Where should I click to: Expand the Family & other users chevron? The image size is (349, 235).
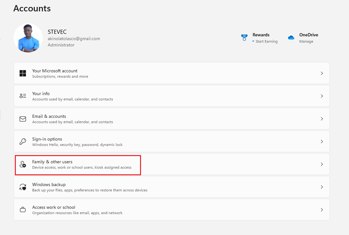(322, 164)
